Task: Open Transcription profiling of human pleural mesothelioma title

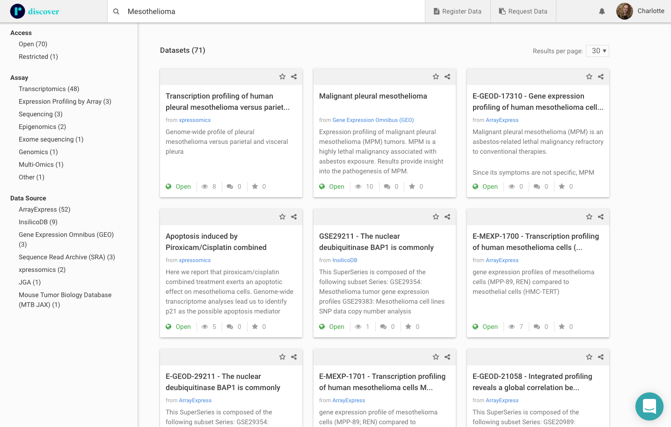Action: pyautogui.click(x=227, y=101)
